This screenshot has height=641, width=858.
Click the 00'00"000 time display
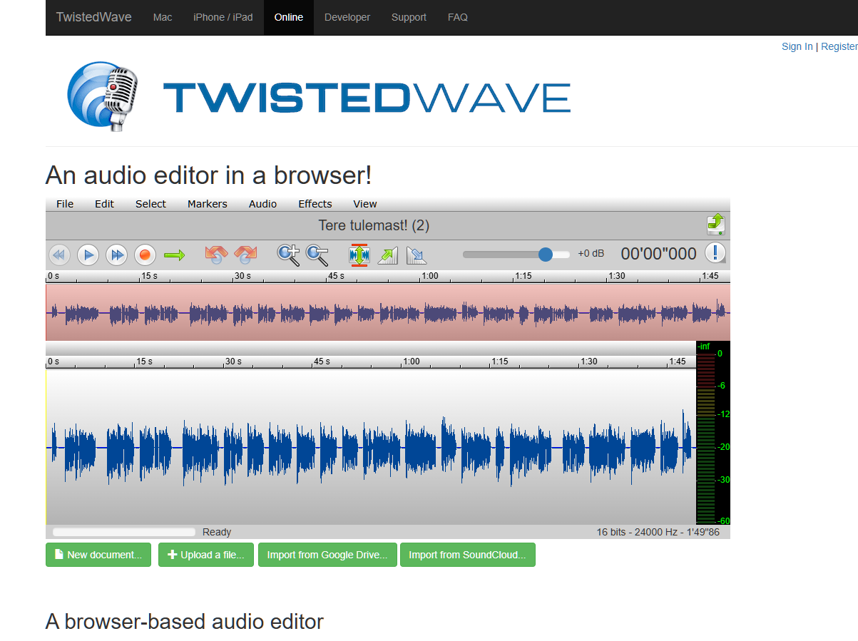658,254
